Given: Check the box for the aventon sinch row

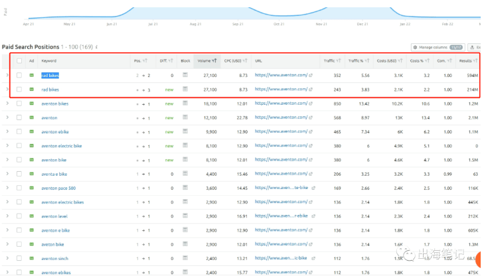Looking at the screenshot, I should pos(19,258).
